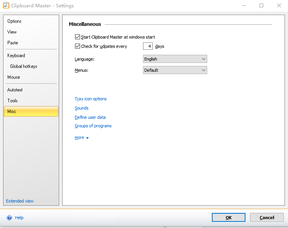Open Mouse settings section

[x=14, y=77]
